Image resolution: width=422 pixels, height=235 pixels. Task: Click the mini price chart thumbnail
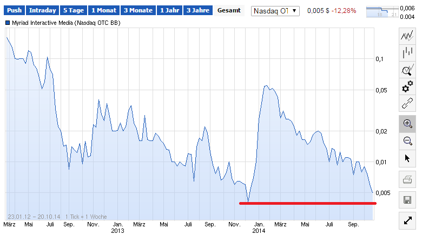[382, 12]
